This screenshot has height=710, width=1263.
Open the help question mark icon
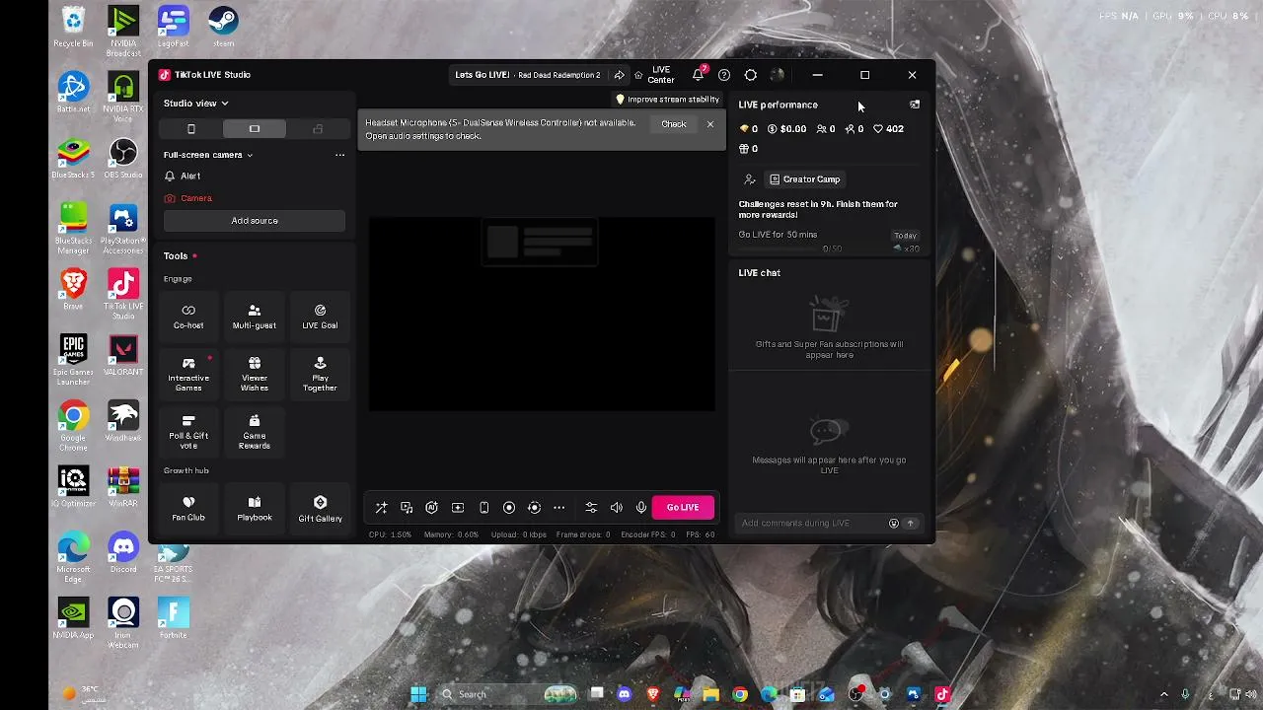tap(724, 75)
